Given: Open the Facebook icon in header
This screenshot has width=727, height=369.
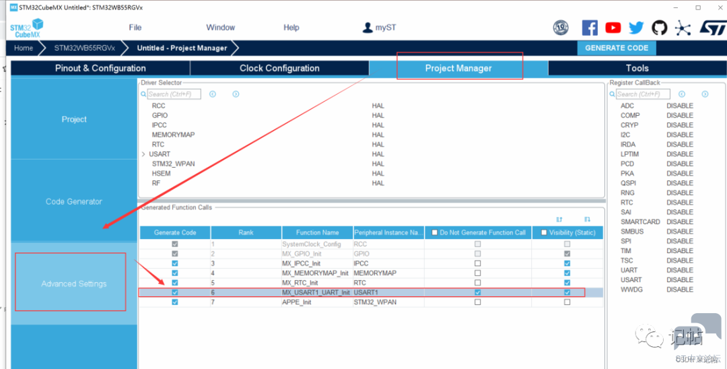Looking at the screenshot, I should 590,28.
